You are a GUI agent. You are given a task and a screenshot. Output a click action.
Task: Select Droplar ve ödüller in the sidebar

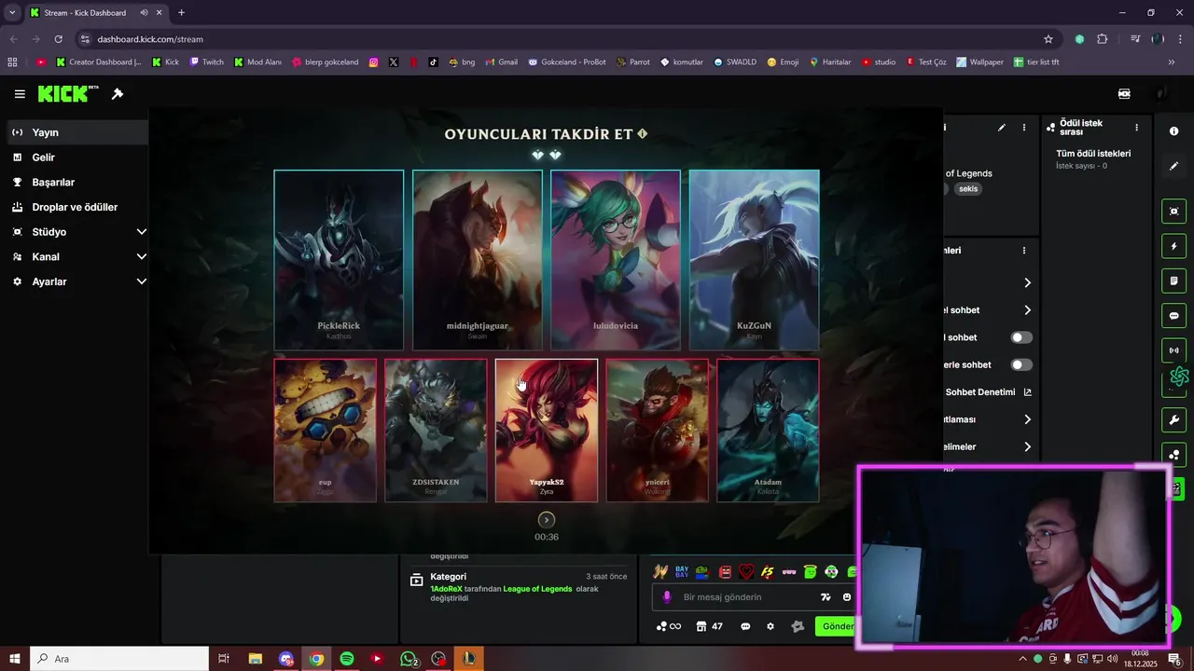pyautogui.click(x=77, y=207)
